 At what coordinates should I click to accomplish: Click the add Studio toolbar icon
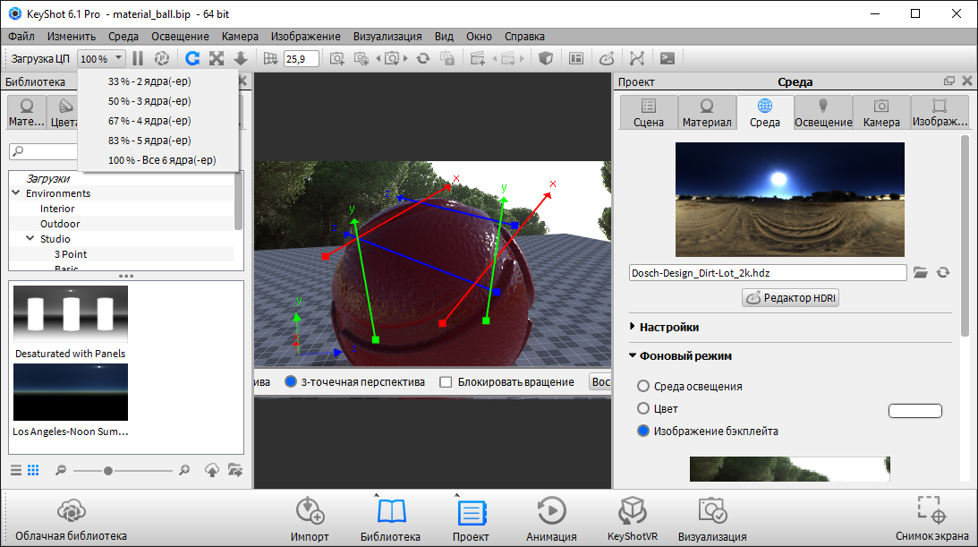point(478,58)
